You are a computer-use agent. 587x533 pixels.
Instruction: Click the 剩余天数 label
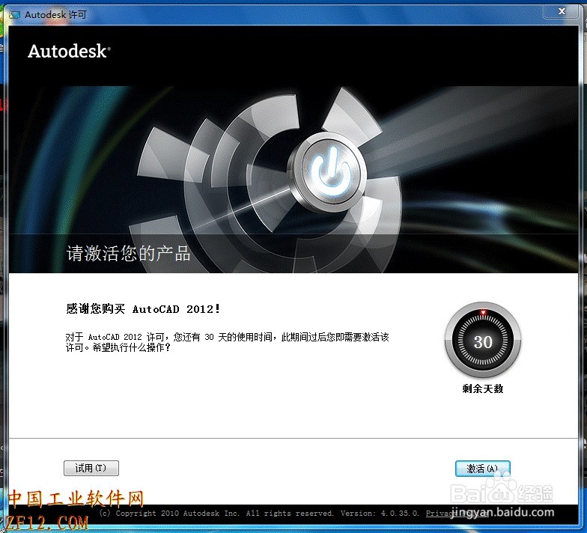[x=482, y=389]
